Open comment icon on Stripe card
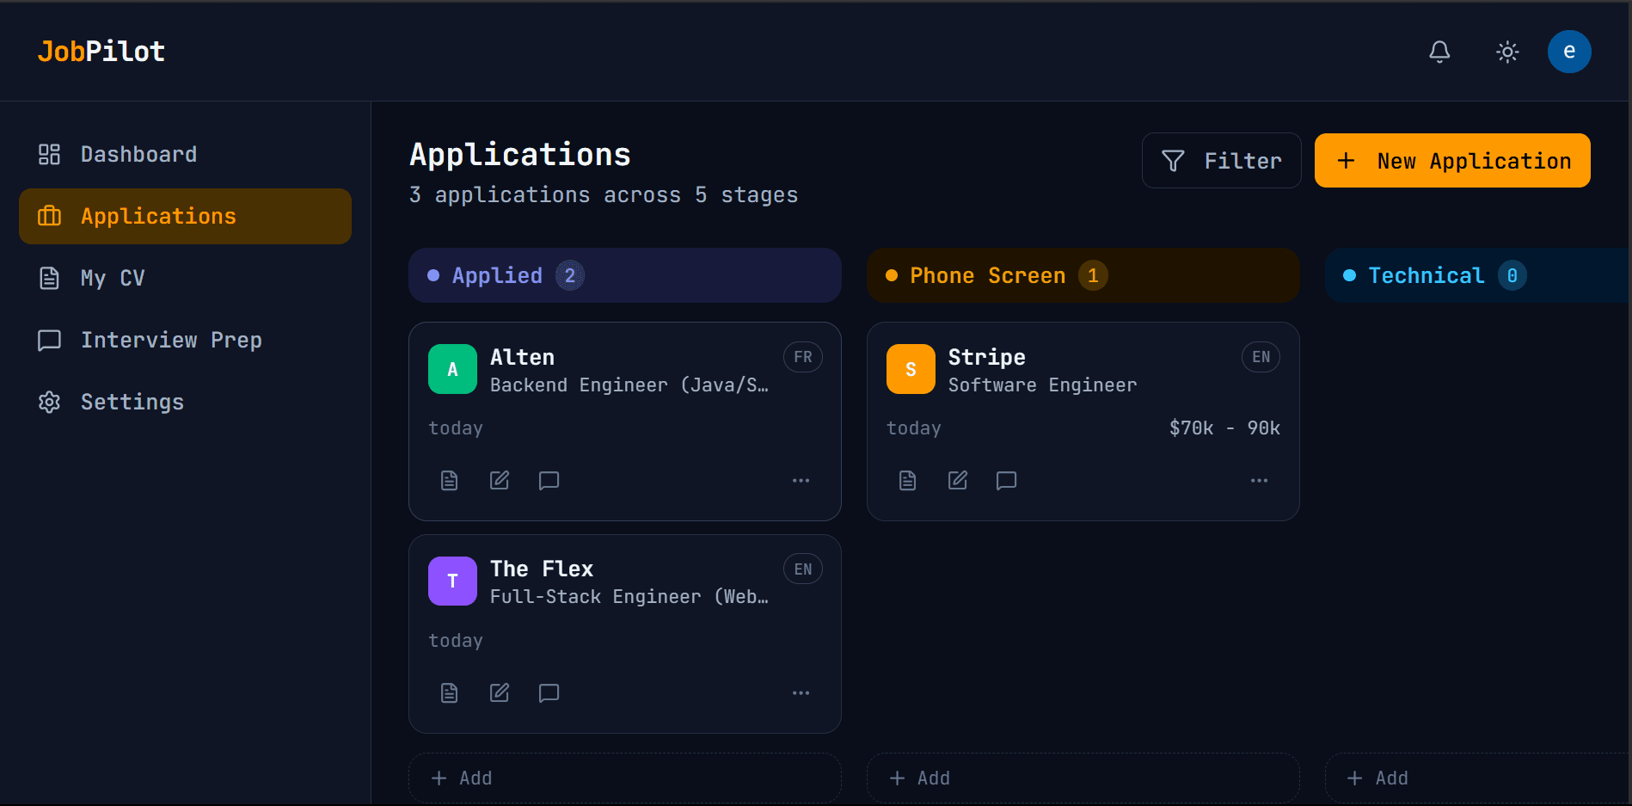 pyautogui.click(x=1006, y=480)
